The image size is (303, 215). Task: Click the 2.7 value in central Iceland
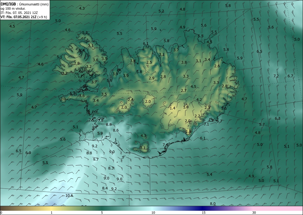point(184,90)
